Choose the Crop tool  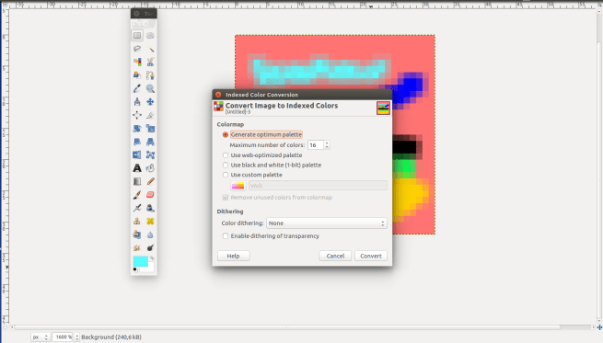(x=150, y=115)
